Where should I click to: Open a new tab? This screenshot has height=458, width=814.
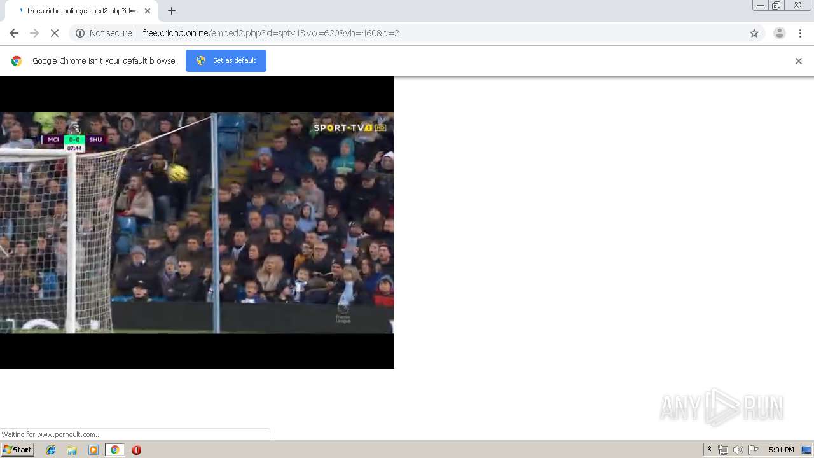[x=172, y=11]
